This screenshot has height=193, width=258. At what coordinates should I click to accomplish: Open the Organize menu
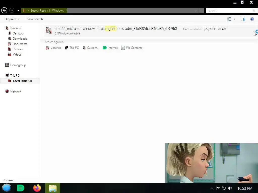click(x=12, y=19)
